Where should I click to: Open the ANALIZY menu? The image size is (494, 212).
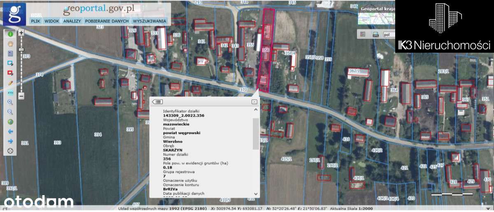click(72, 21)
